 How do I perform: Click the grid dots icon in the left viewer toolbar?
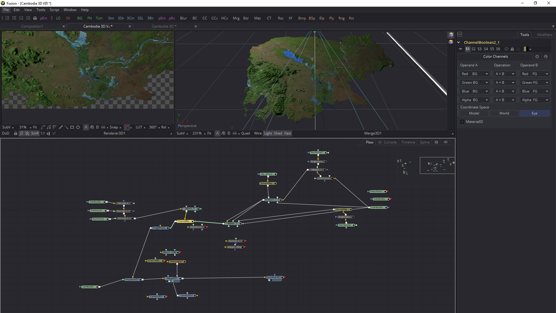(x=55, y=127)
